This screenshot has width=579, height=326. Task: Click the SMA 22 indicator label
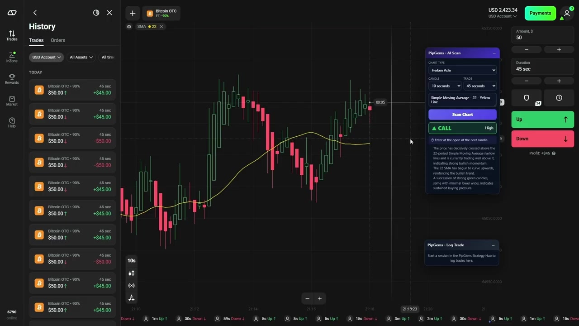click(x=147, y=26)
